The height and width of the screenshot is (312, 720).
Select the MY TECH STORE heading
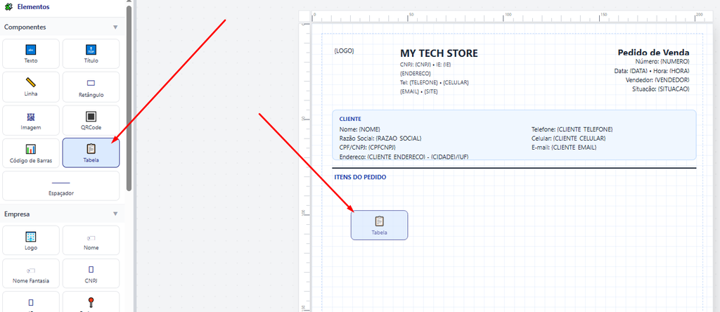click(x=439, y=53)
